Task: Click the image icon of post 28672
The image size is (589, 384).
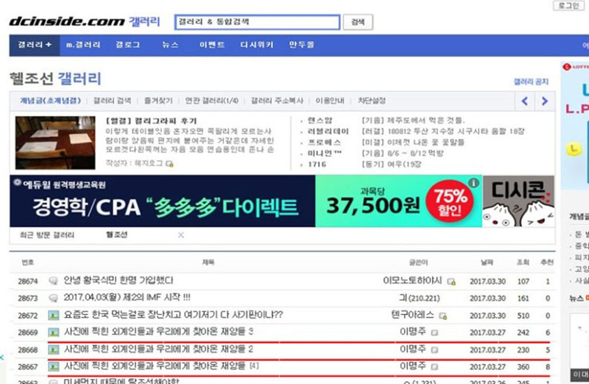Action: pos(53,315)
